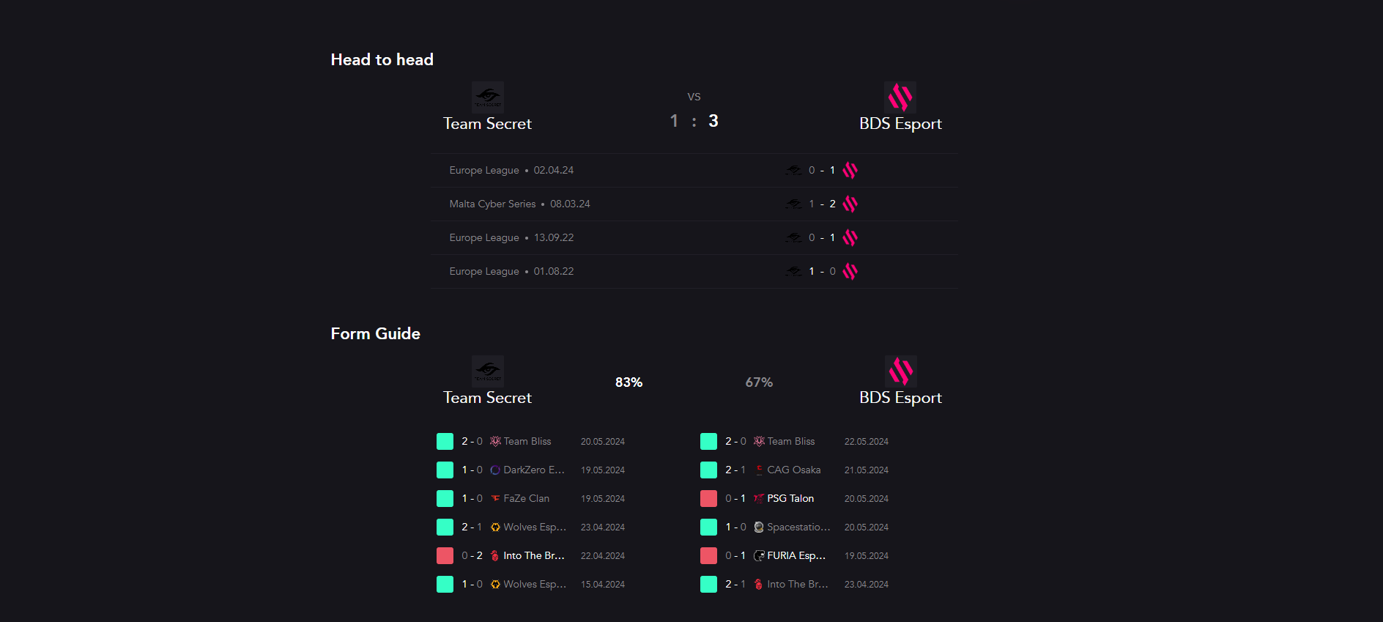This screenshot has width=1383, height=622.
Task: Click the Team Secret logo under Head to head
Action: point(488,97)
